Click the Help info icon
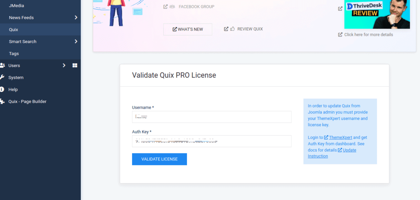Screen dimensions: 420x200 [2, 90]
